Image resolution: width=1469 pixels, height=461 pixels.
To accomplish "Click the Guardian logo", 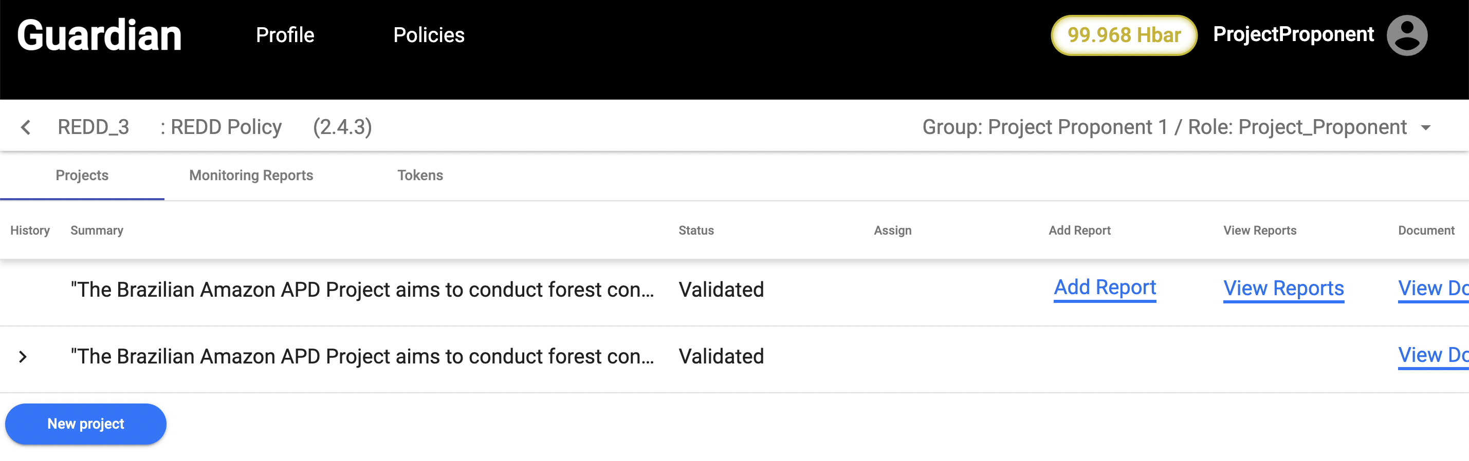I will [99, 35].
